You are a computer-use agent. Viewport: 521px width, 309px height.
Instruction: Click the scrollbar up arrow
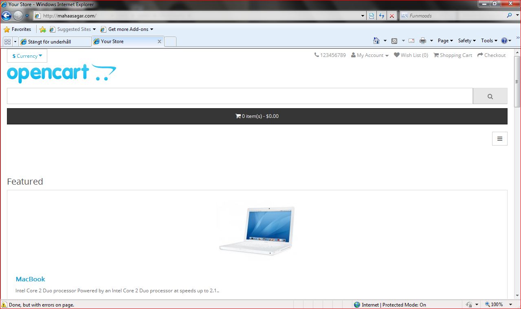point(517,52)
